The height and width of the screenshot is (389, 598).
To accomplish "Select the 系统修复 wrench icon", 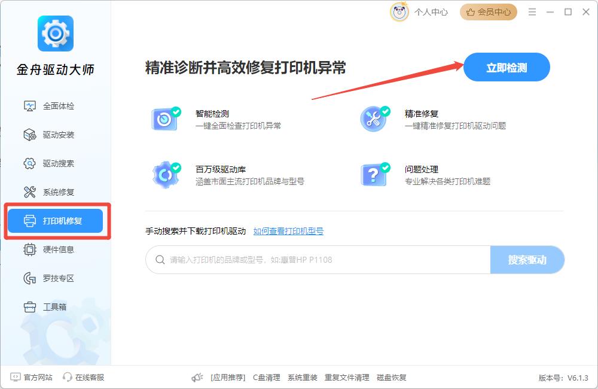I will 30,192.
